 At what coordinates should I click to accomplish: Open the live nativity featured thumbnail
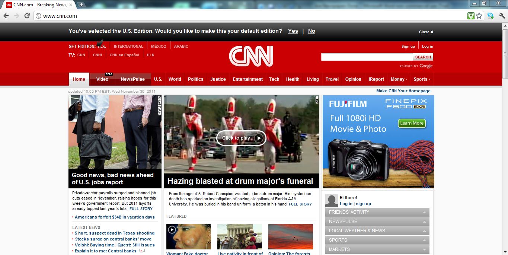[x=240, y=237]
